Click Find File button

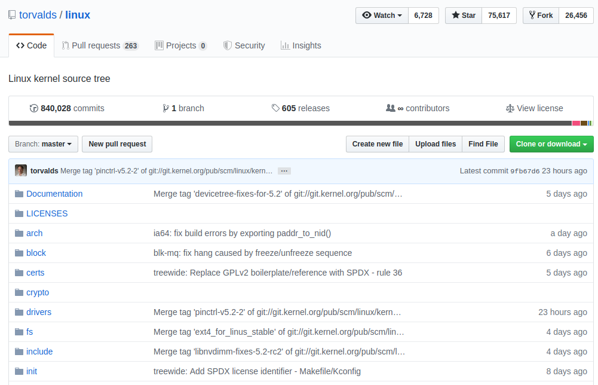(483, 144)
